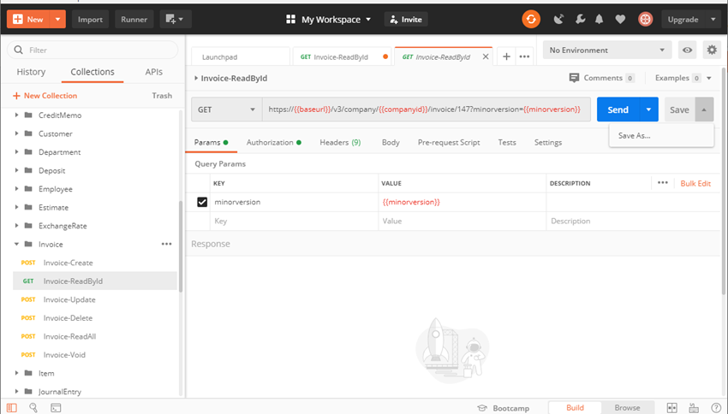The height and width of the screenshot is (414, 728).
Task: Click the blue Send button
Action: click(618, 109)
